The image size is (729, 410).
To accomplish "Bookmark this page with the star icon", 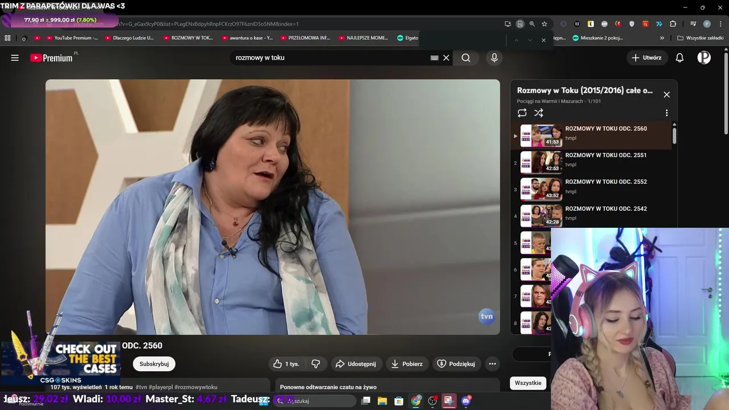I will click(544, 24).
